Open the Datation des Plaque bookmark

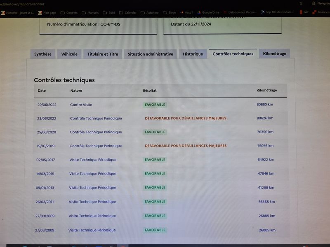240,12
